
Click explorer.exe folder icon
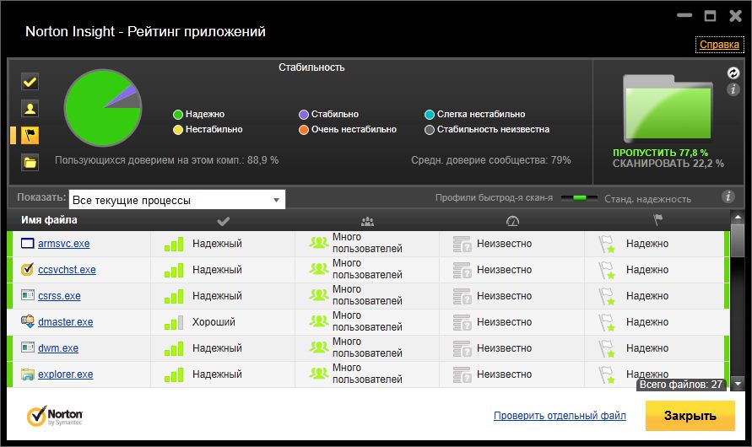[x=28, y=374]
